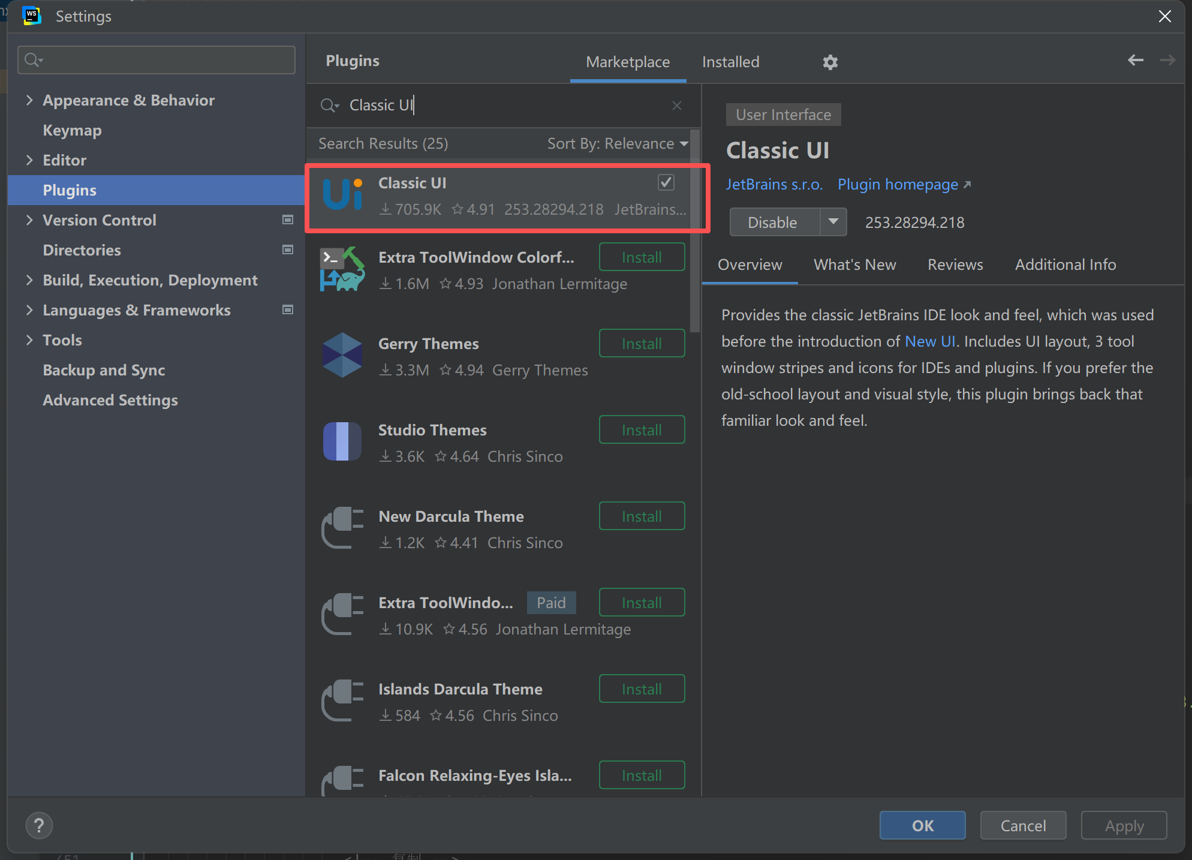Image resolution: width=1192 pixels, height=860 pixels.
Task: Click the Extra ToolWindow Colorful icon
Action: point(342,269)
